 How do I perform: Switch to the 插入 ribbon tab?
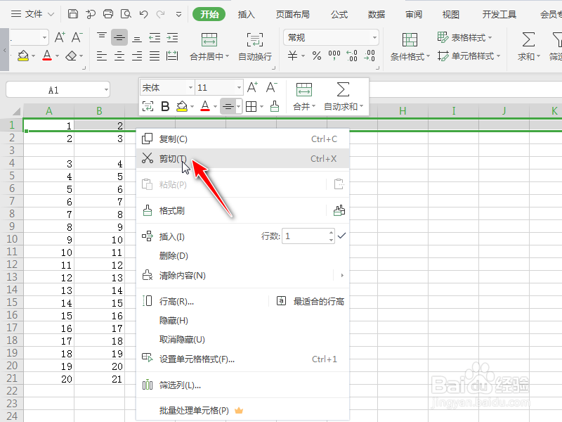[x=247, y=13]
